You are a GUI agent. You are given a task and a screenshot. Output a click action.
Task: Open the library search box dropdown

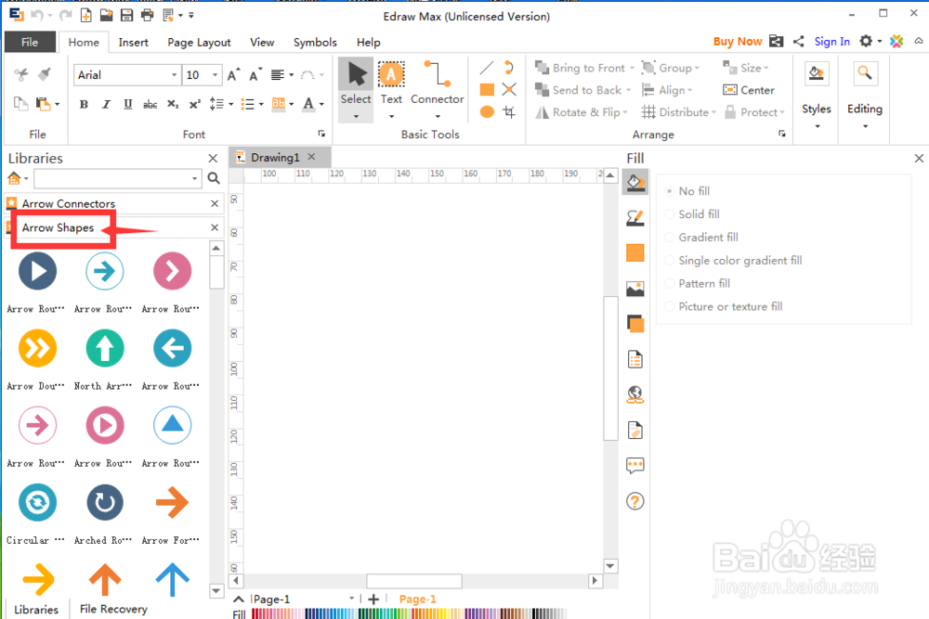[x=194, y=178]
